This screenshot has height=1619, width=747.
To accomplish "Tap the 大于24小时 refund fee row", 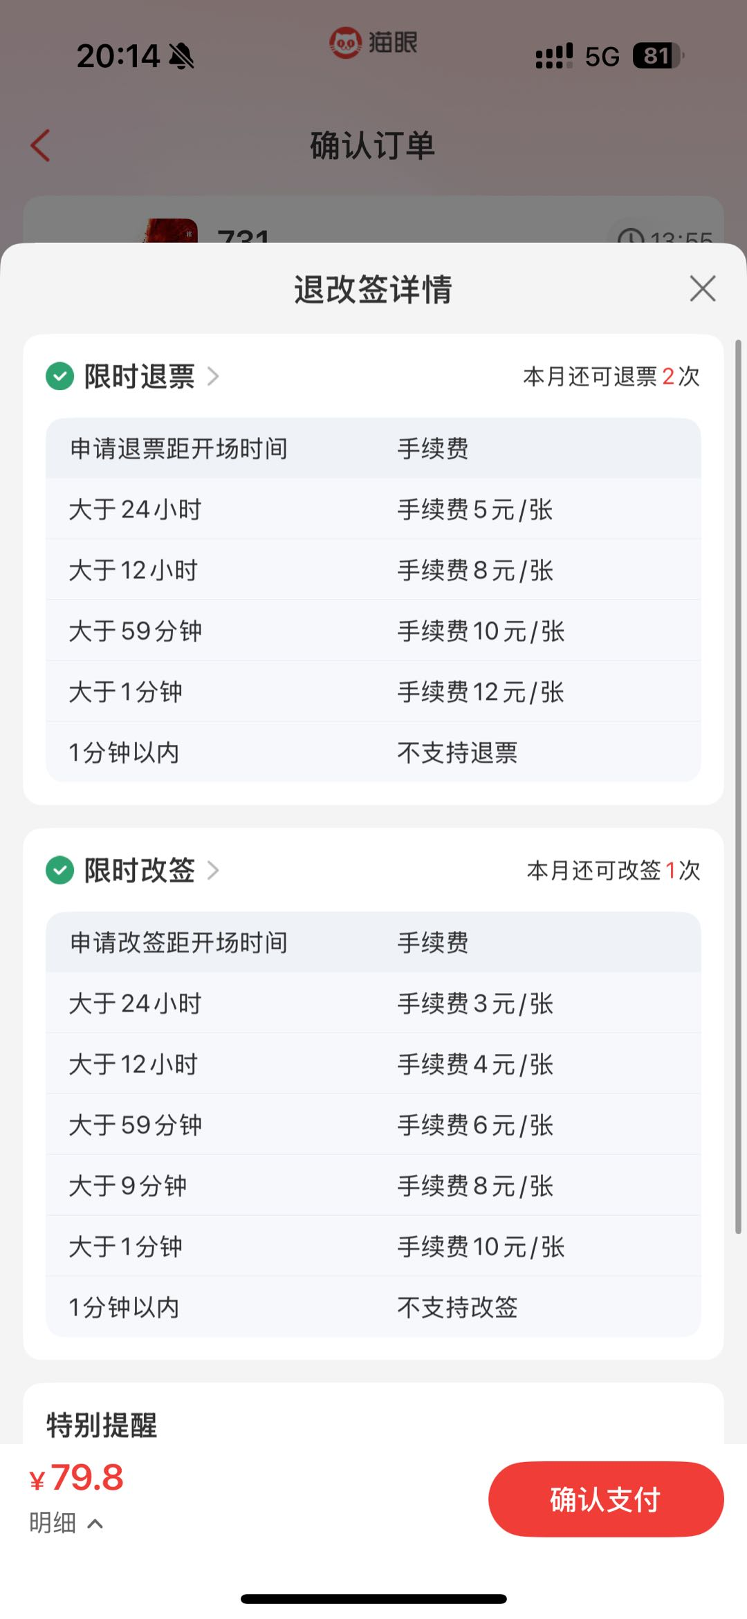I will 373,509.
